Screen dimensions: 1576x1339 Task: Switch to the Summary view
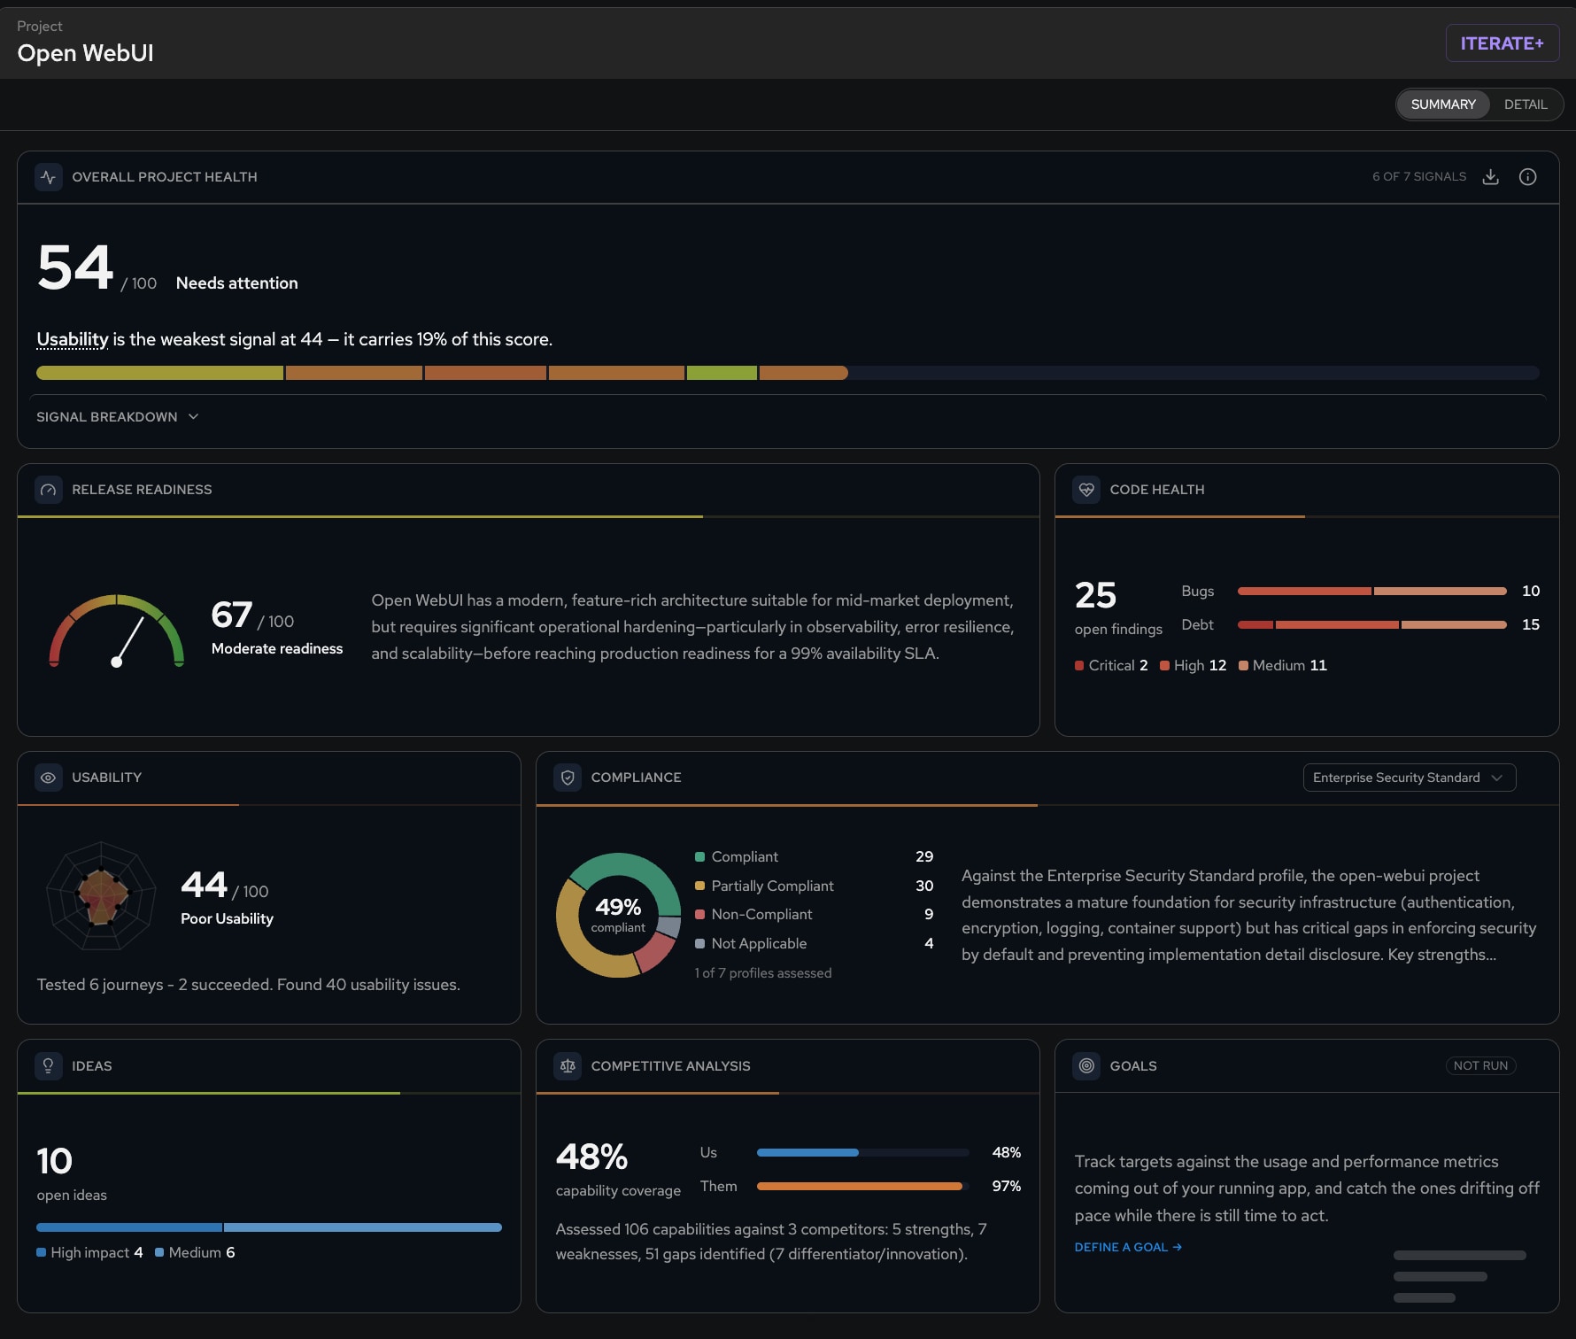(1443, 104)
